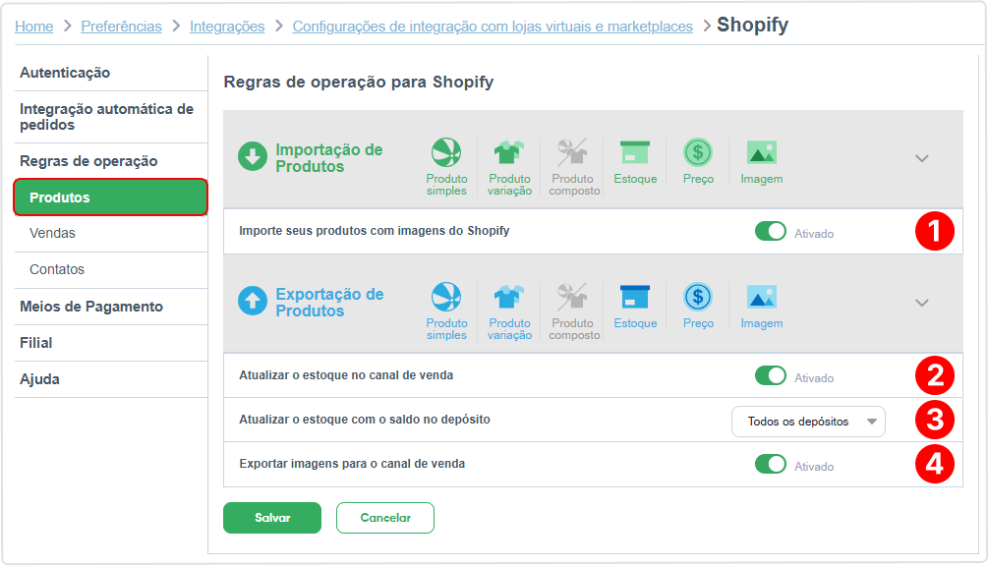Click the blue Produto variação shirt icon in Exportação
Screen dimensions: 988x566
pos(509,297)
